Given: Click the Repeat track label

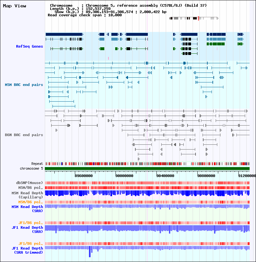Looking at the screenshot, I should coord(37,164).
